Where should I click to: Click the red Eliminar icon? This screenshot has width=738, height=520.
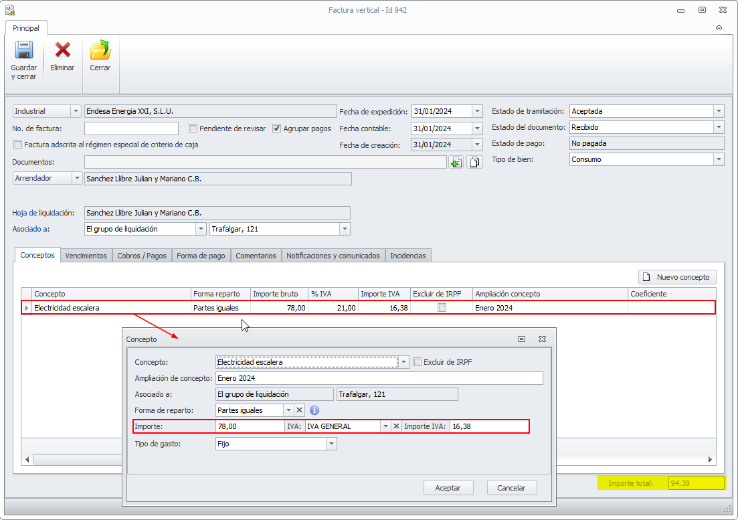[62, 51]
